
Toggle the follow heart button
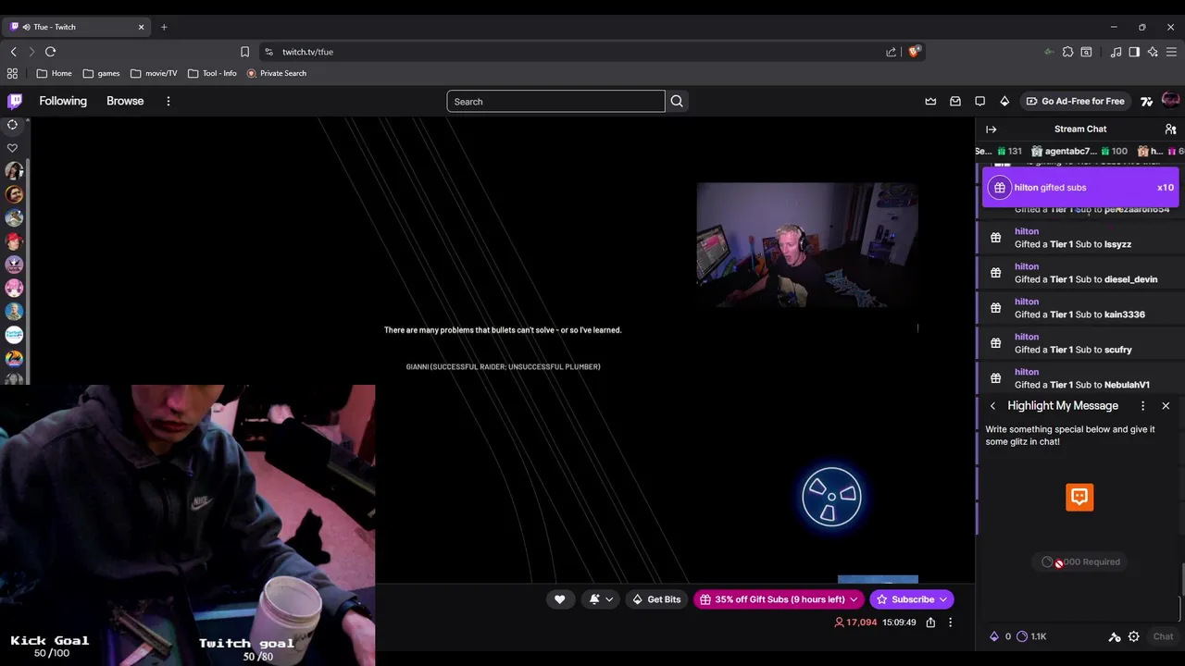pyautogui.click(x=559, y=599)
